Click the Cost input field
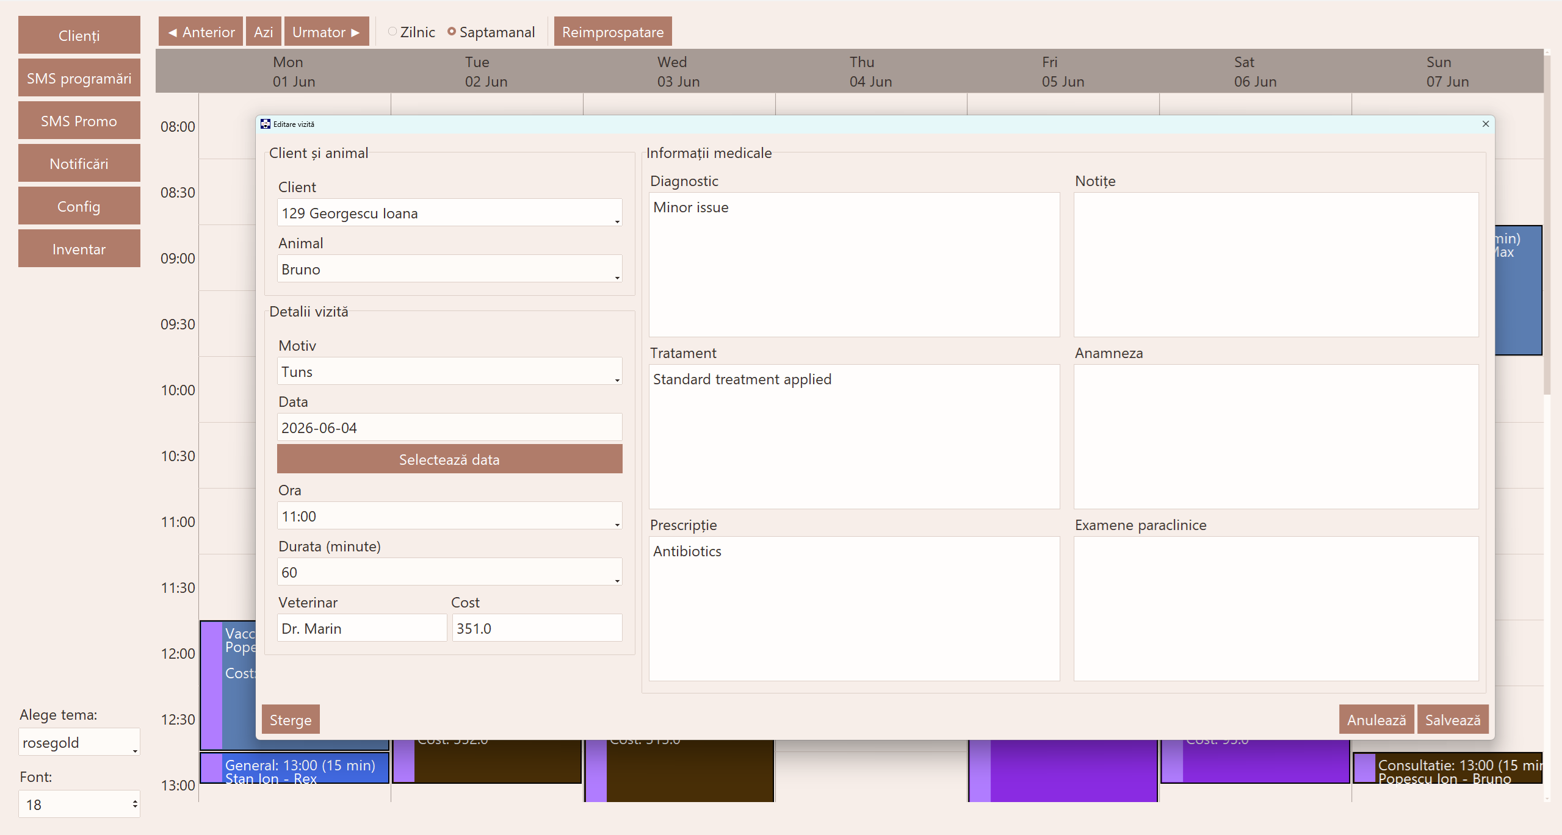 click(537, 628)
